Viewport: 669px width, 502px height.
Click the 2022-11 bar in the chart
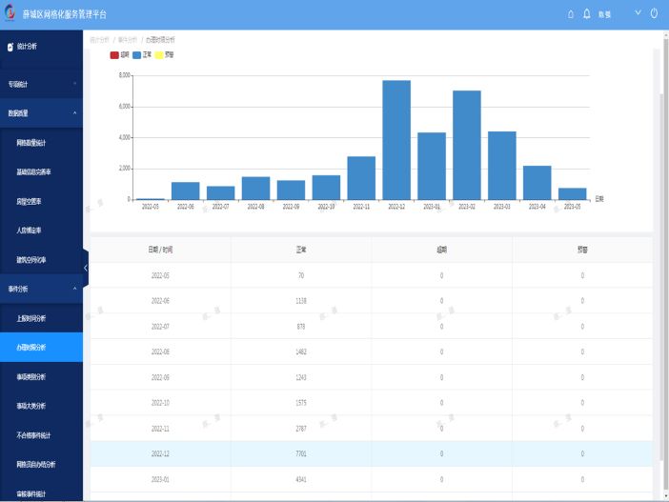tap(361, 178)
